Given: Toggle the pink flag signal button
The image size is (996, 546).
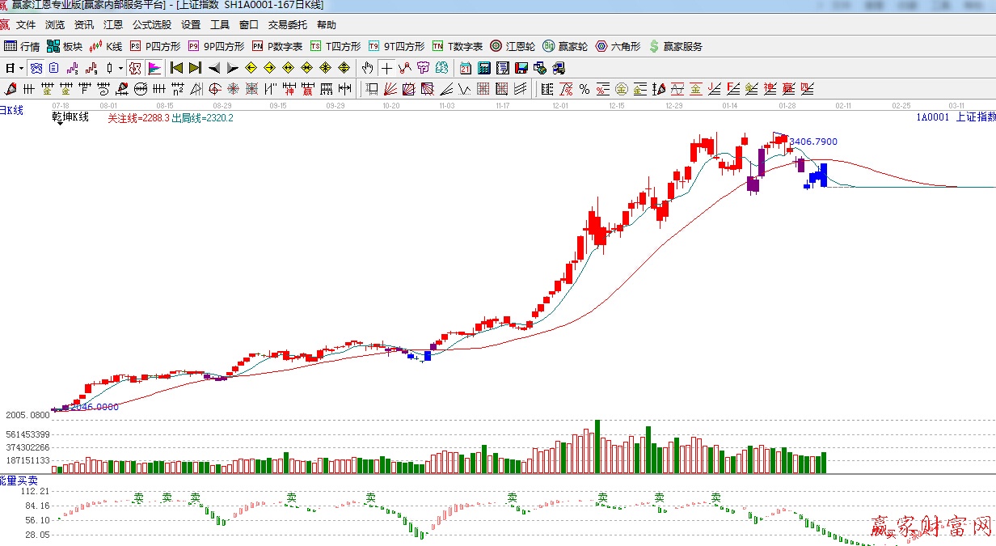Looking at the screenshot, I should (154, 68).
